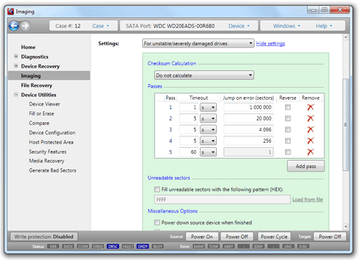Open timeout unit dropdown for pass 5
Viewport: 359px width, 260px height.
tap(208, 152)
